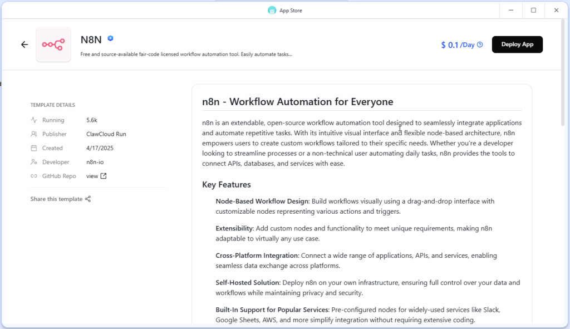
Task: Click the $ 0.1 /Day price label
Action: coord(458,45)
